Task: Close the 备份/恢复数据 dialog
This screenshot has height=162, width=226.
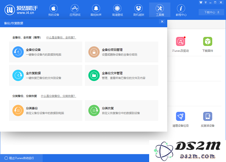Action: point(162,22)
